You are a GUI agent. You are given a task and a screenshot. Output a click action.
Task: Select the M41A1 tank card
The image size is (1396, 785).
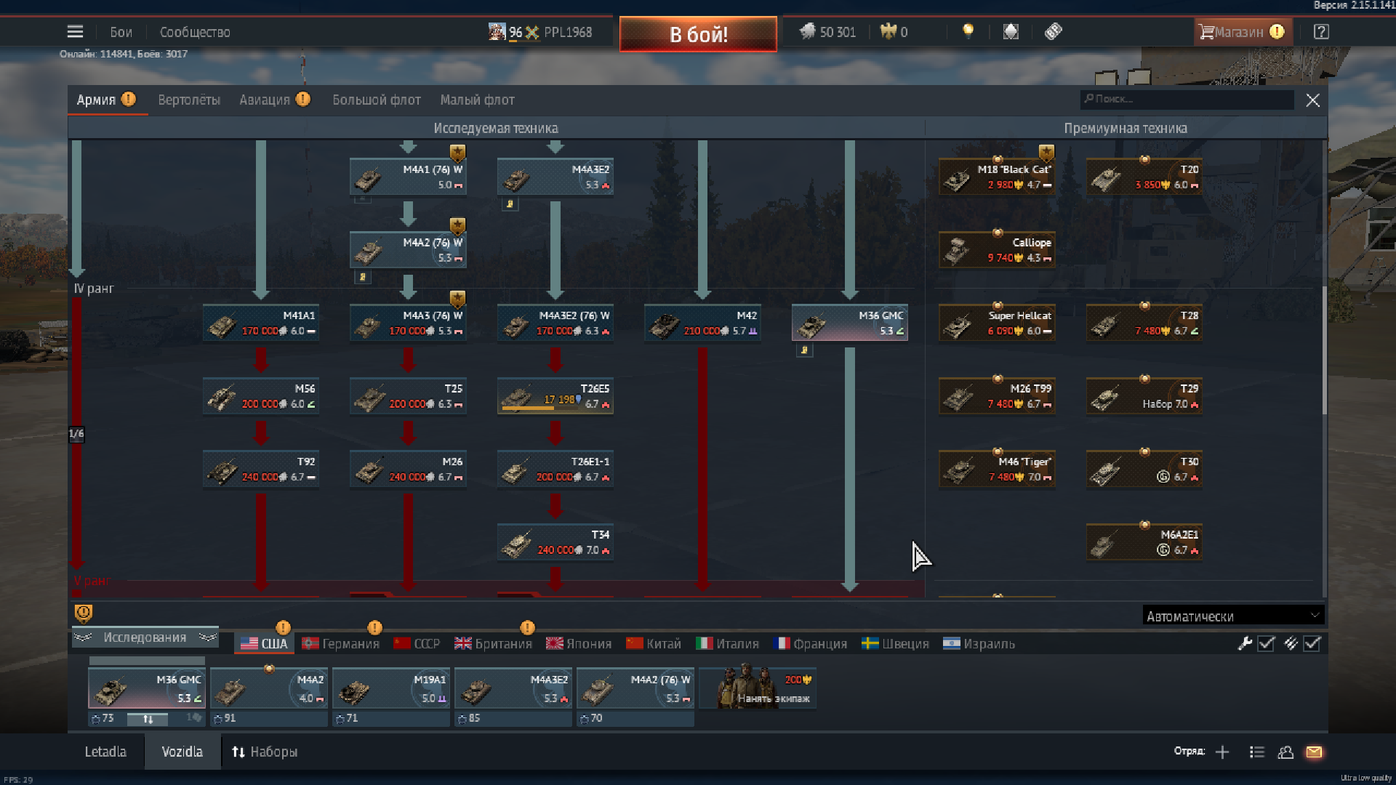tap(261, 323)
